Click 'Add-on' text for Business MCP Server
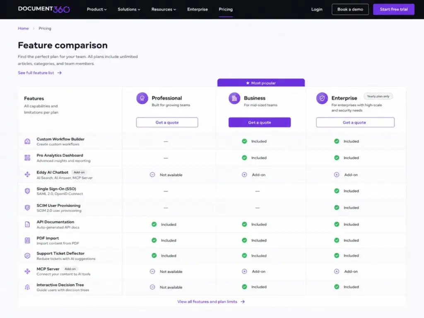 tap(258, 272)
